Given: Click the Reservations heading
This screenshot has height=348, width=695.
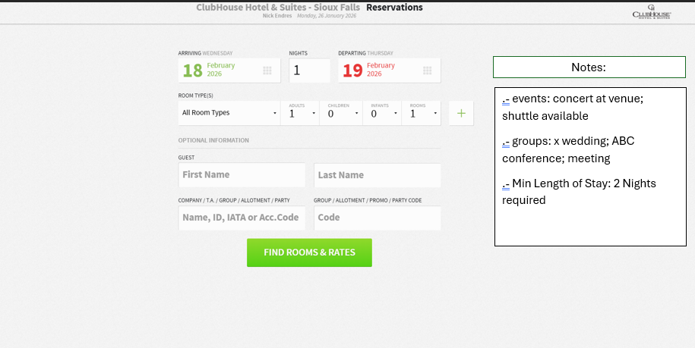Looking at the screenshot, I should pos(394,8).
